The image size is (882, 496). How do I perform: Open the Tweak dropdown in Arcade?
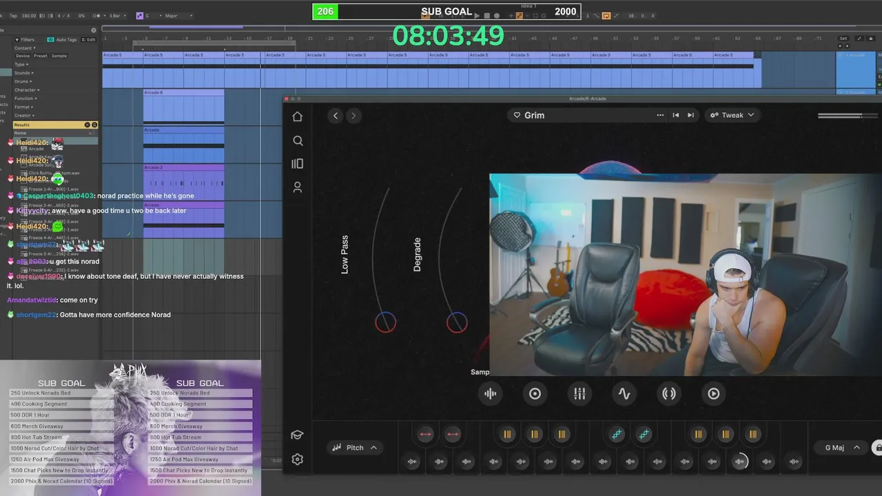click(x=732, y=115)
